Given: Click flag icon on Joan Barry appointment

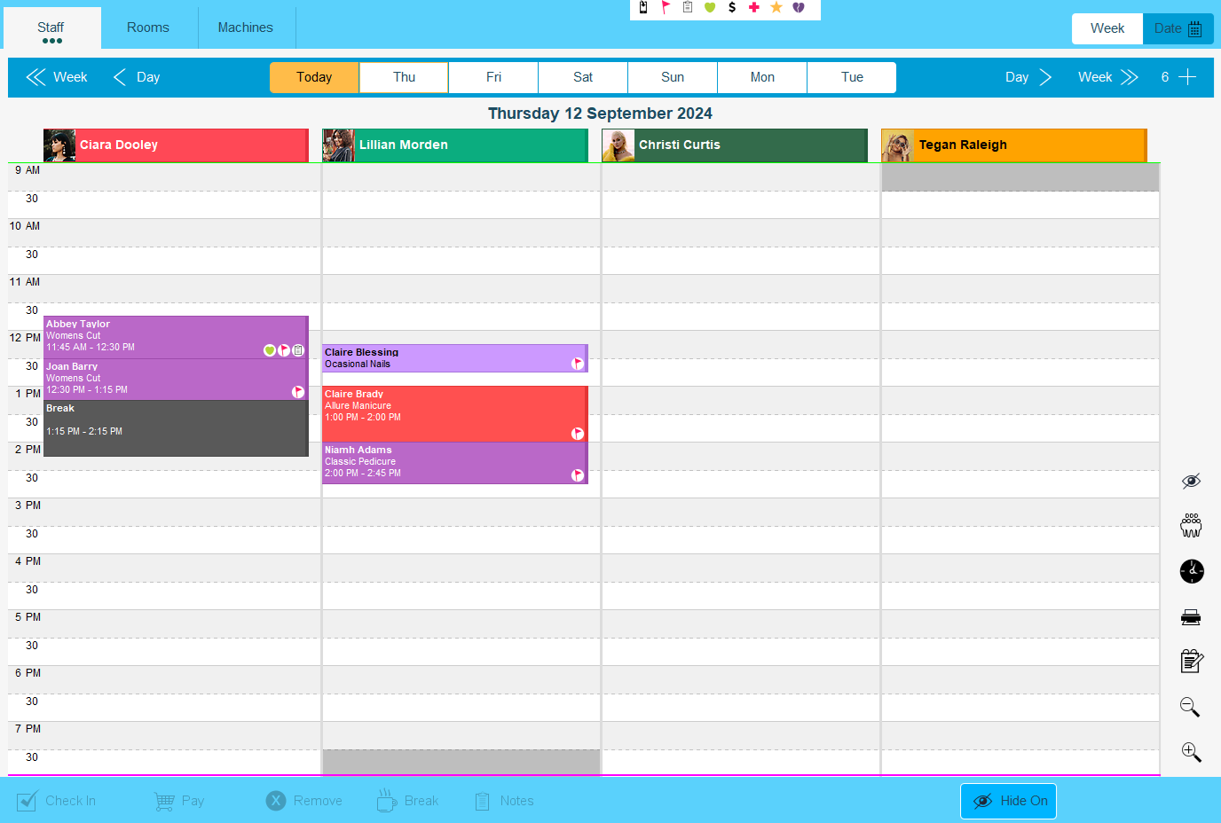Looking at the screenshot, I should click(x=298, y=392).
